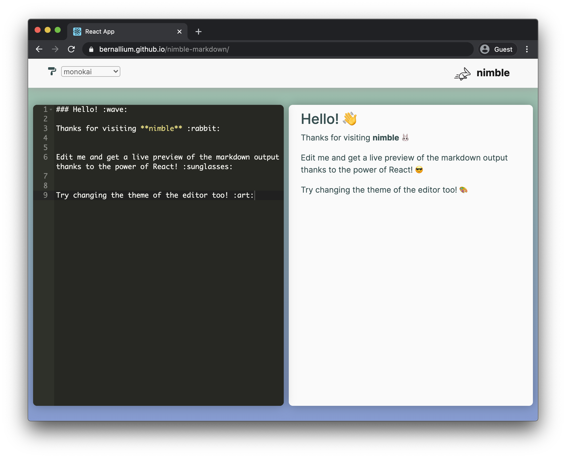The width and height of the screenshot is (566, 458).
Task: Click the **nimble** bold text in editor
Action: pyautogui.click(x=161, y=128)
